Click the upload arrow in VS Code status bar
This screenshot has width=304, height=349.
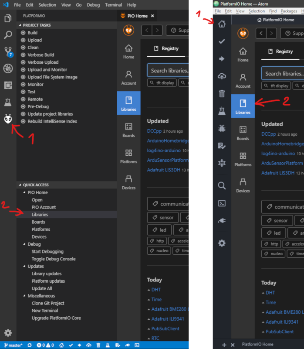80,345
